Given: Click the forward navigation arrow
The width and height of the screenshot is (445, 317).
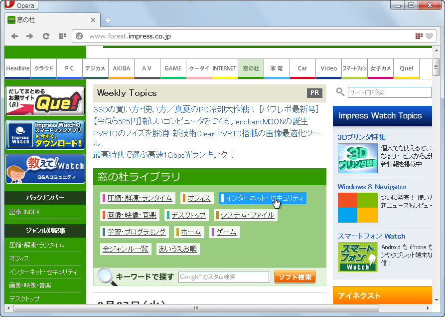Looking at the screenshot, I should point(29,36).
